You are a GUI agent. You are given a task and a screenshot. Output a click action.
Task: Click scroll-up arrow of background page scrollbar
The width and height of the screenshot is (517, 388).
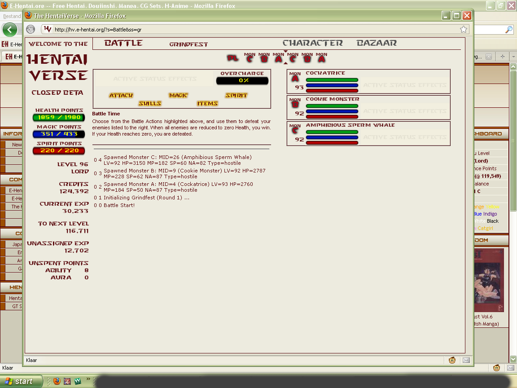click(513, 66)
